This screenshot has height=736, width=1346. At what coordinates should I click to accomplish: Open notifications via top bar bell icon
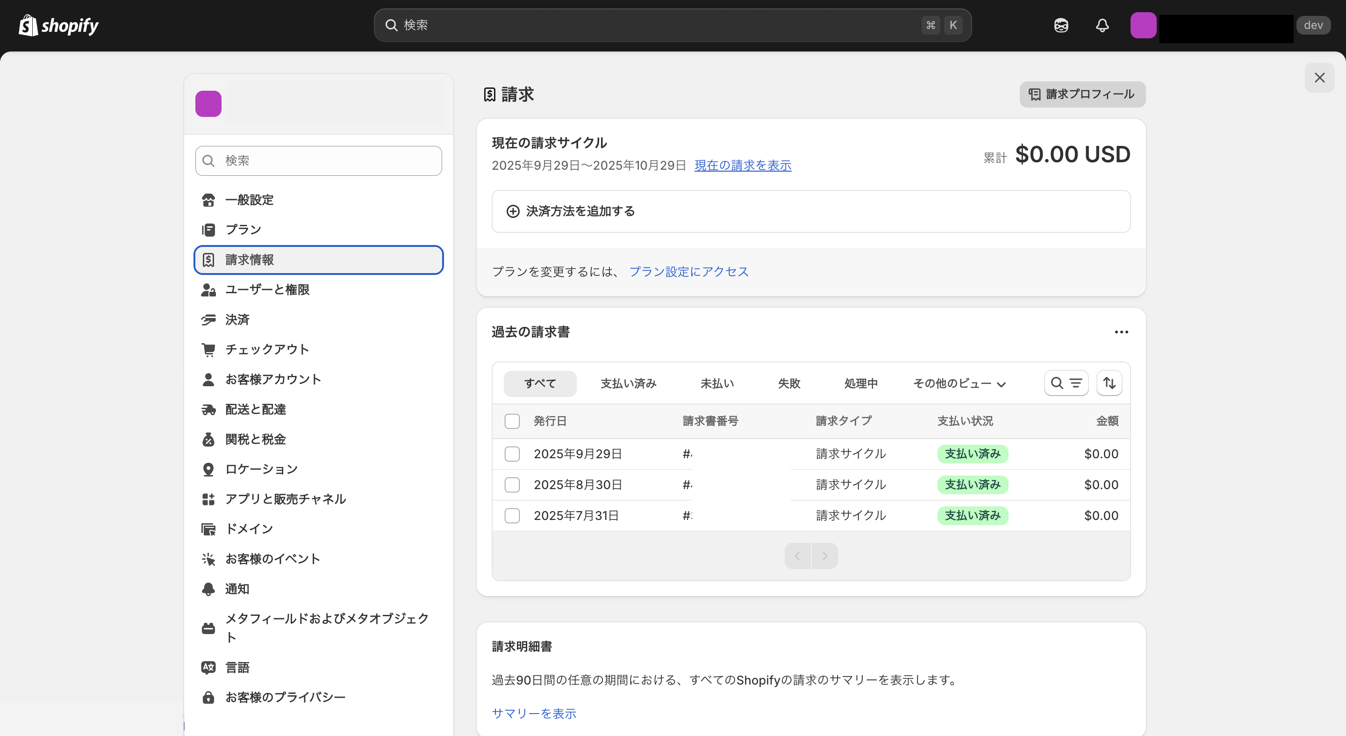click(x=1102, y=25)
